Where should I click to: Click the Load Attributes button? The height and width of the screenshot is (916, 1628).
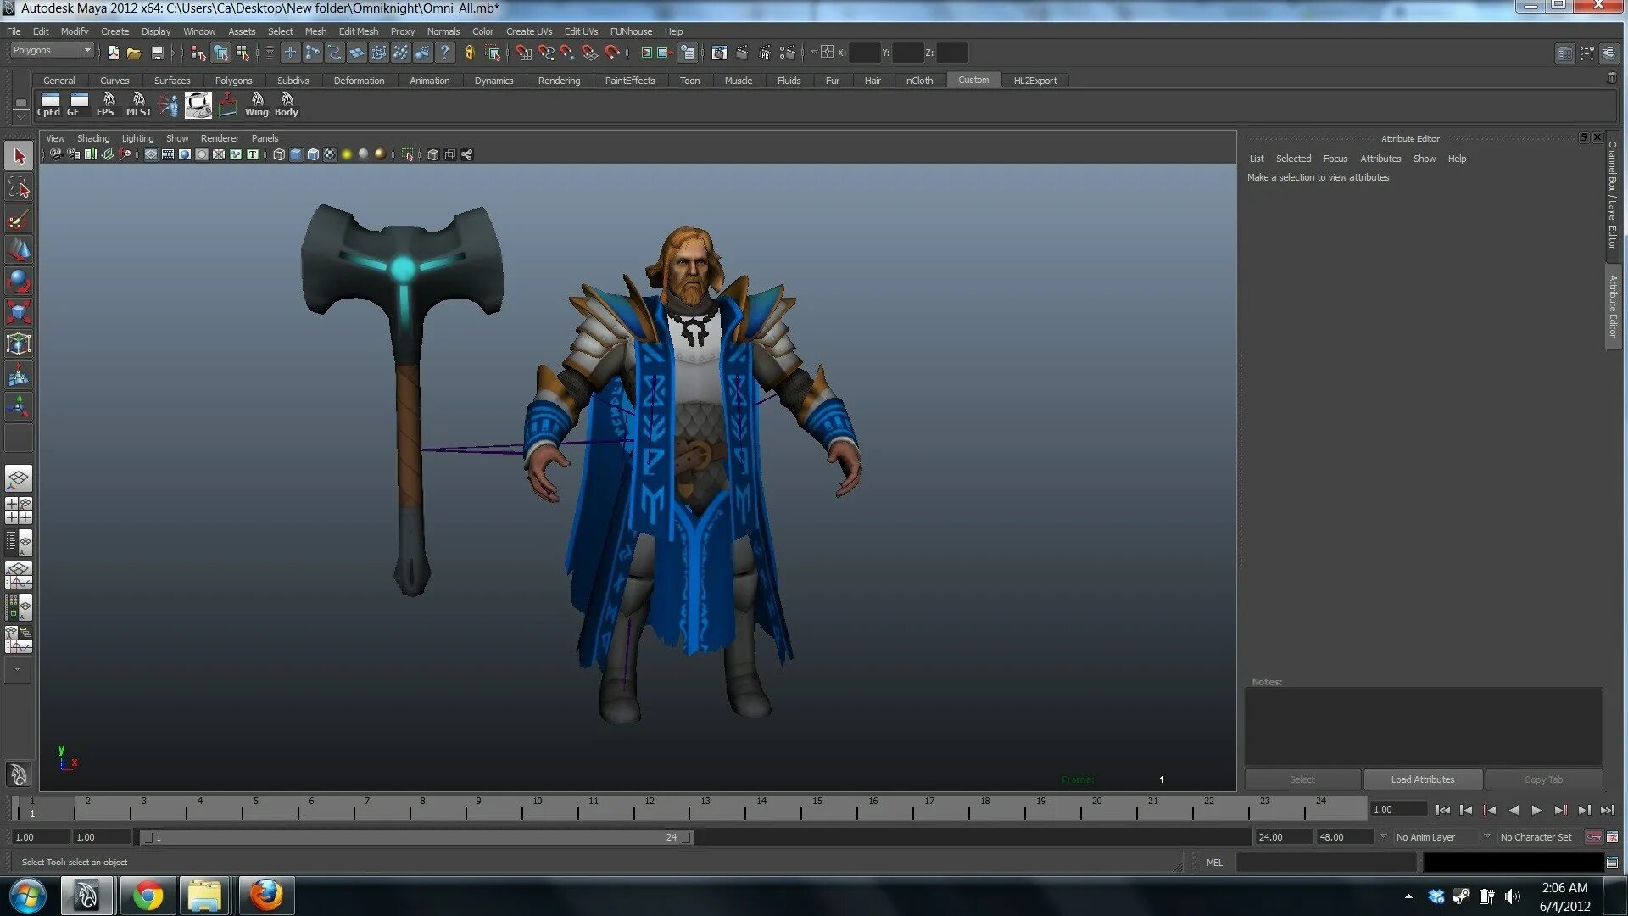tap(1422, 779)
